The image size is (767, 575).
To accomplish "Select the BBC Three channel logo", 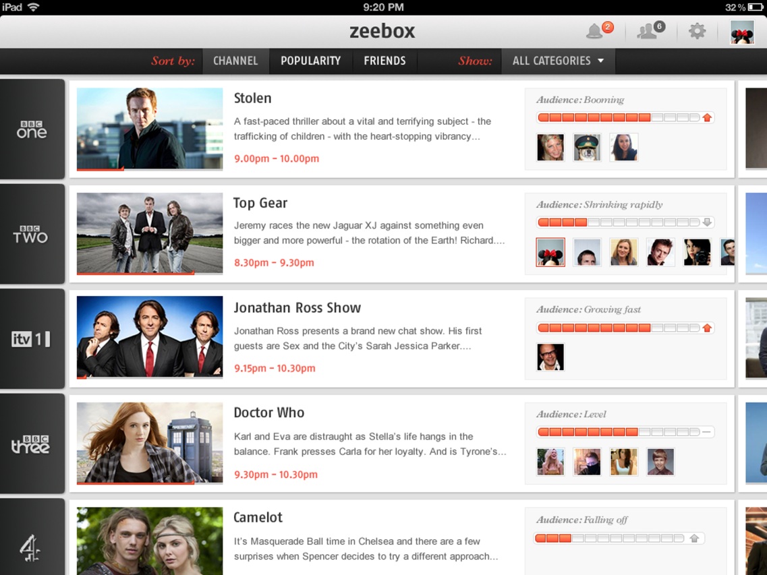I will (x=32, y=444).
